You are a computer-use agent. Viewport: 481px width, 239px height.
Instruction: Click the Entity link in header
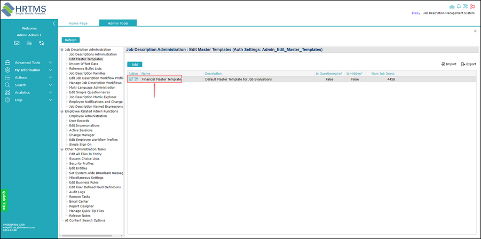point(416,13)
